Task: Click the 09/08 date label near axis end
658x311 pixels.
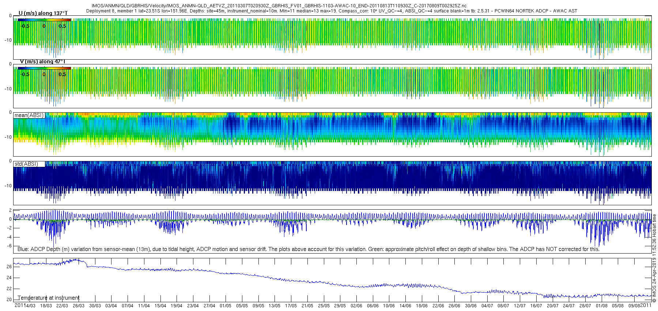Action: (634, 306)
